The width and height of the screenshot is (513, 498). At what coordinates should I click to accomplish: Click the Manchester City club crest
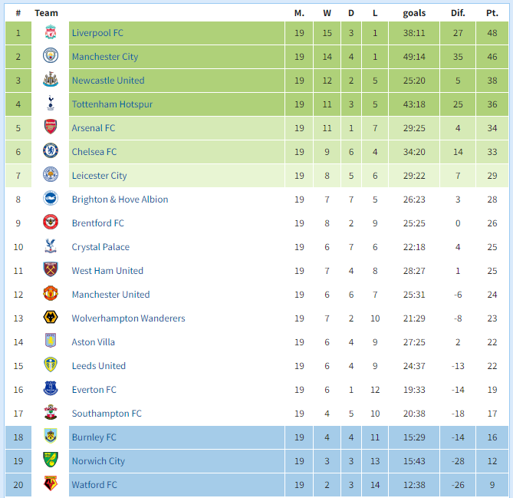51,56
